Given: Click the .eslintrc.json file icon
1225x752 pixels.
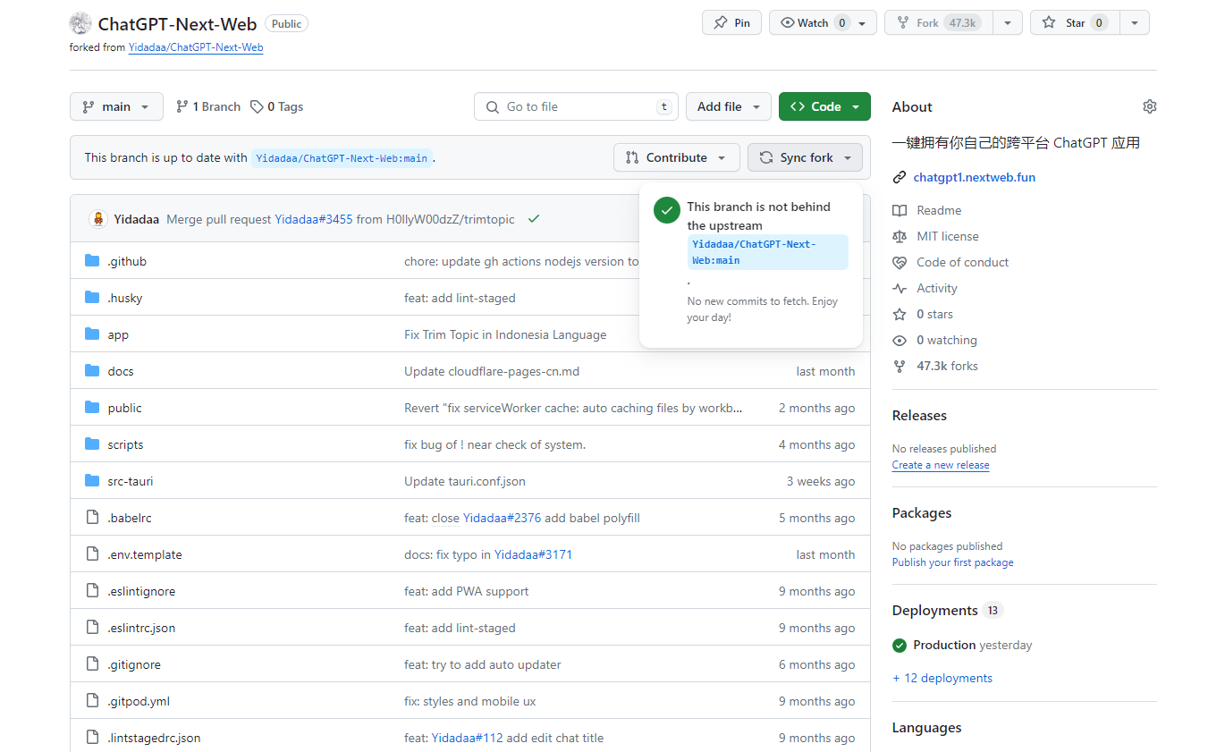Looking at the screenshot, I should click(92, 628).
